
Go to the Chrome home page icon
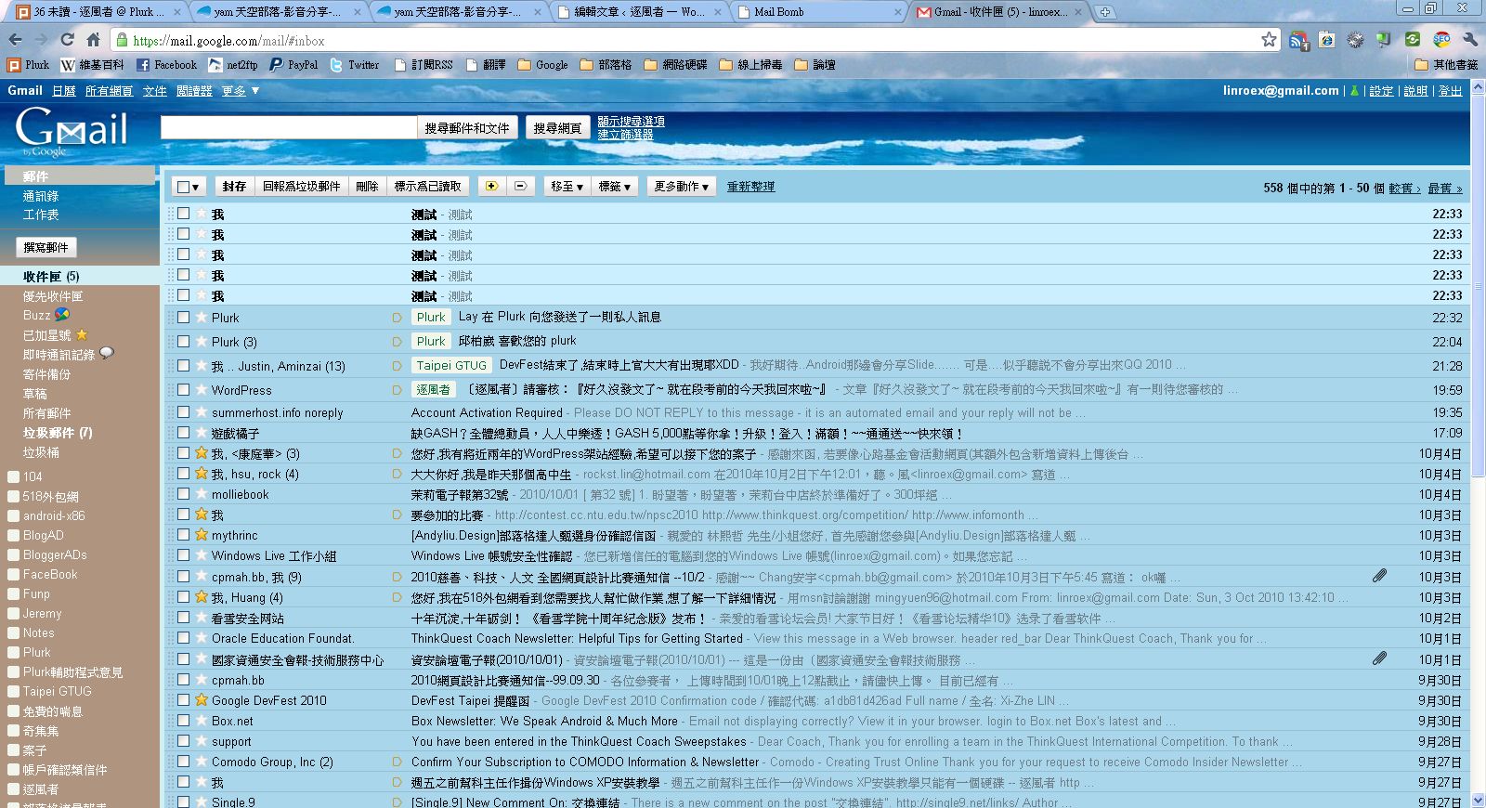coord(93,40)
